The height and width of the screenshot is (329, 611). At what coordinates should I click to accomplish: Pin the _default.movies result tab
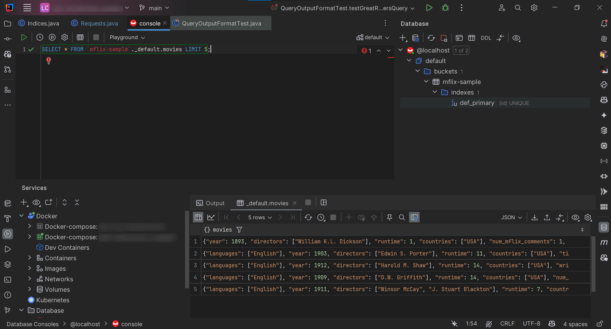click(390, 217)
